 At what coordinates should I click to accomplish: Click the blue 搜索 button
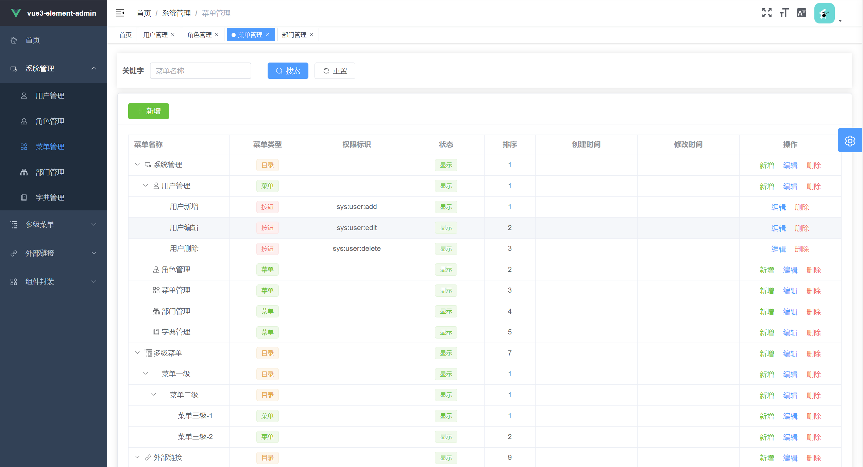[x=288, y=71]
